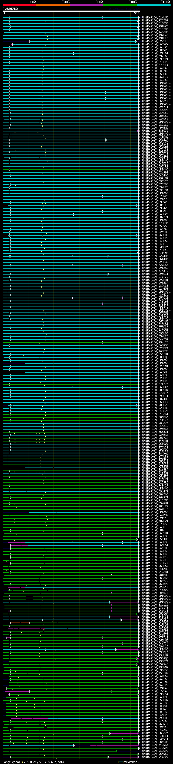Open the UniRef100_Q4YX90 hit label
Screen dimensions: 173x764
[155, 757]
